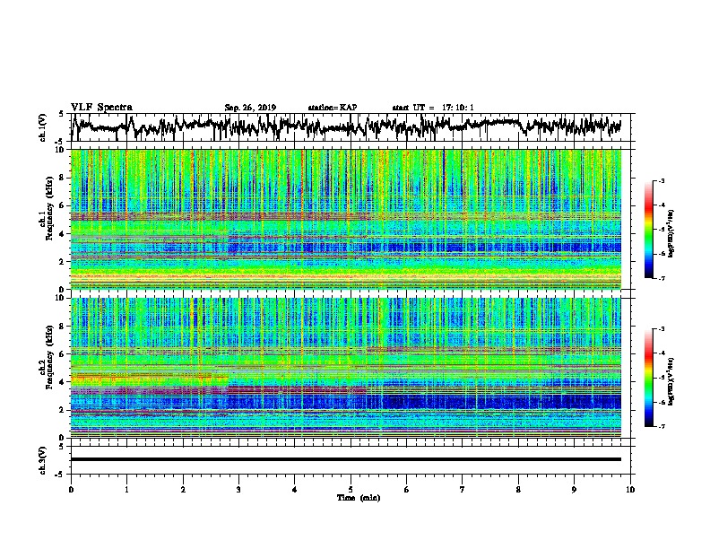Click the 'ch.1(V)' waveform axis label

click(43, 127)
